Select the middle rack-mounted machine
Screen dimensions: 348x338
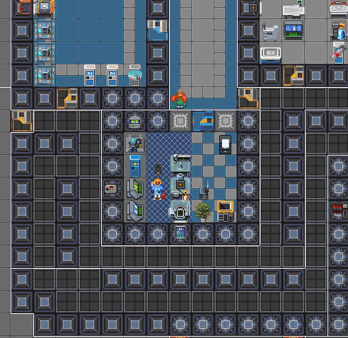tap(45, 53)
